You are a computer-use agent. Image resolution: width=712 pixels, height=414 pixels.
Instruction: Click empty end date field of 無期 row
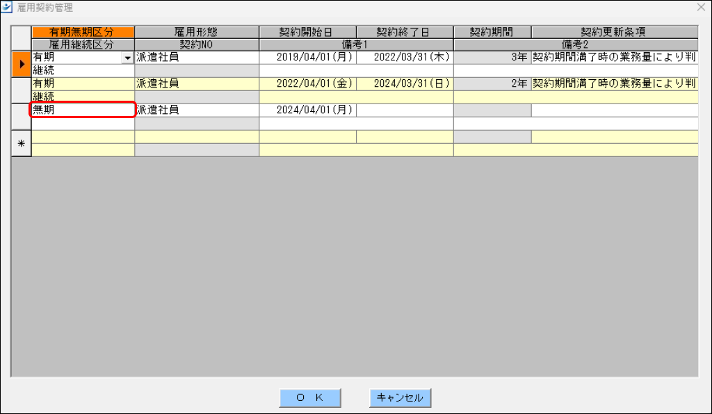pyautogui.click(x=405, y=110)
